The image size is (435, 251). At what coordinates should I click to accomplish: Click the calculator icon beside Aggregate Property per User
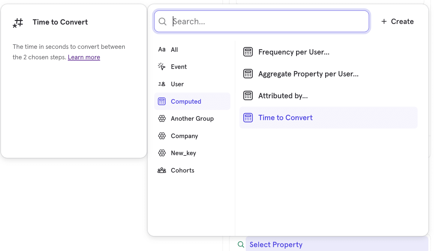(248, 74)
